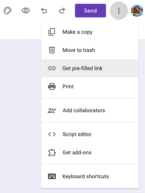Preview the form with the eye icon
The image size is (145, 193).
pos(26,11)
